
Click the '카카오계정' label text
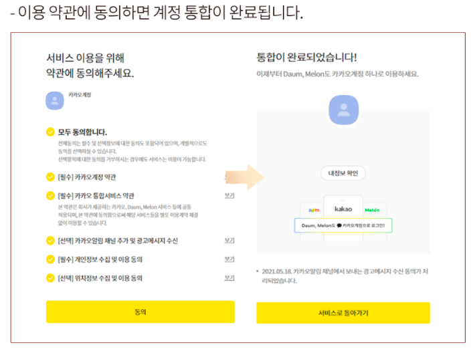(x=80, y=95)
